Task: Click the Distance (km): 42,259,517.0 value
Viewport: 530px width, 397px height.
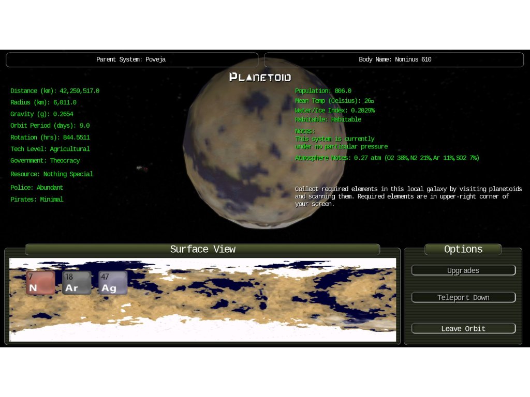Action: pos(79,91)
